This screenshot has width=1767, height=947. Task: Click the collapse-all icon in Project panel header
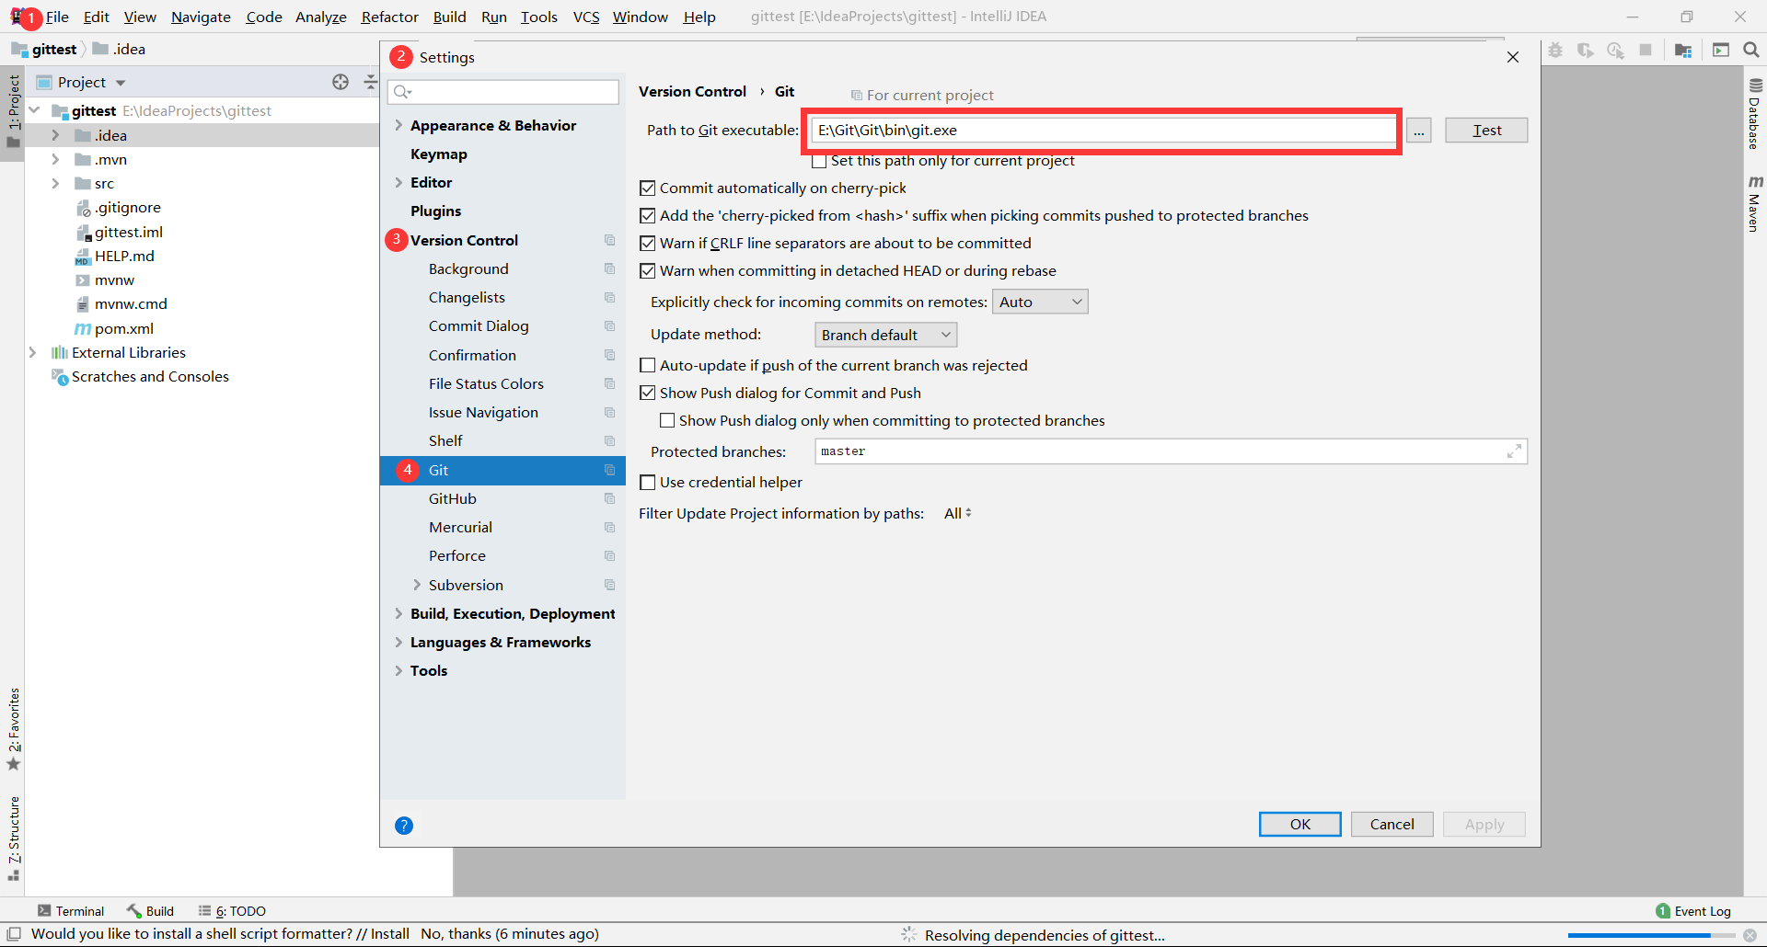click(x=370, y=82)
